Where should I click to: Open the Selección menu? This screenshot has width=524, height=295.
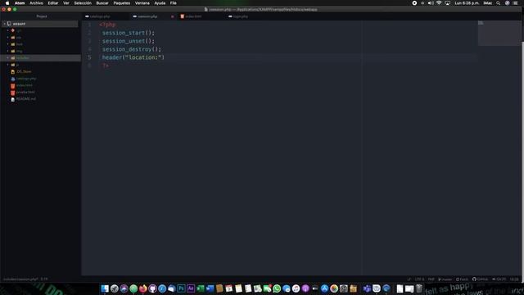point(83,3)
